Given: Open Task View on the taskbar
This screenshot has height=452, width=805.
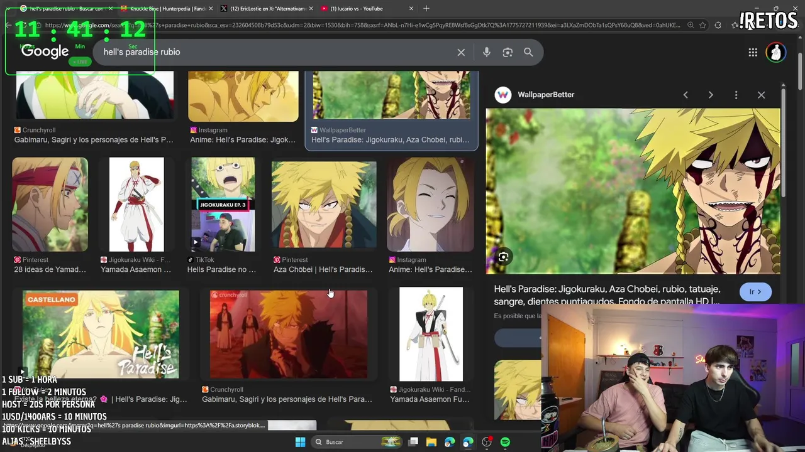Looking at the screenshot, I should [413, 442].
